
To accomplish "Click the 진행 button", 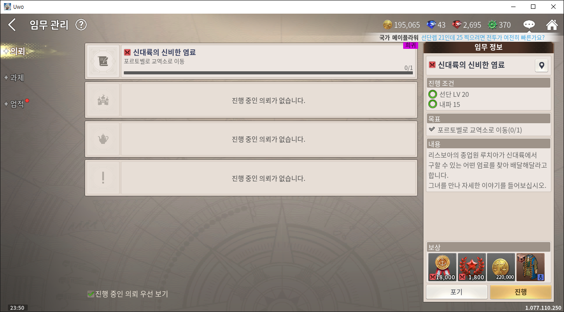I will [520, 292].
